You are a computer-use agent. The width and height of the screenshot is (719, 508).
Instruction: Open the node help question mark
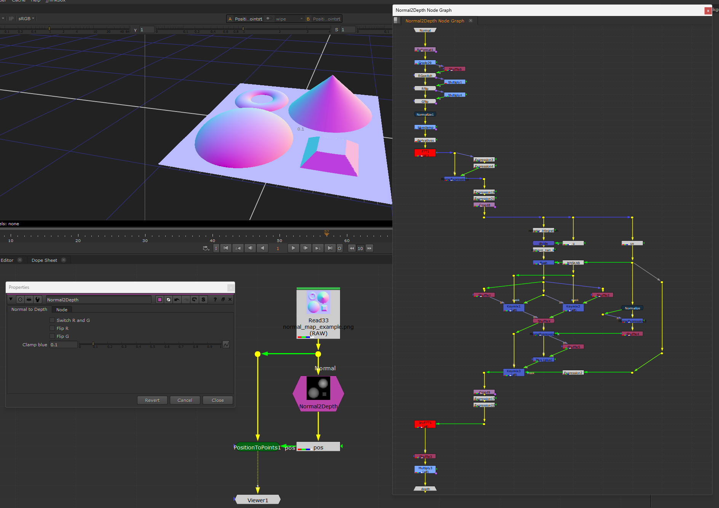coord(215,299)
